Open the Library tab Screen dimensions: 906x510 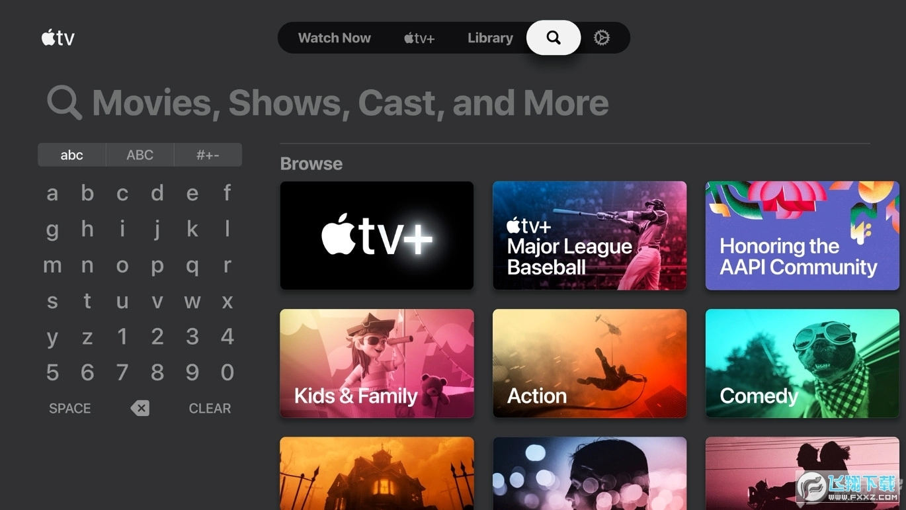click(x=490, y=38)
